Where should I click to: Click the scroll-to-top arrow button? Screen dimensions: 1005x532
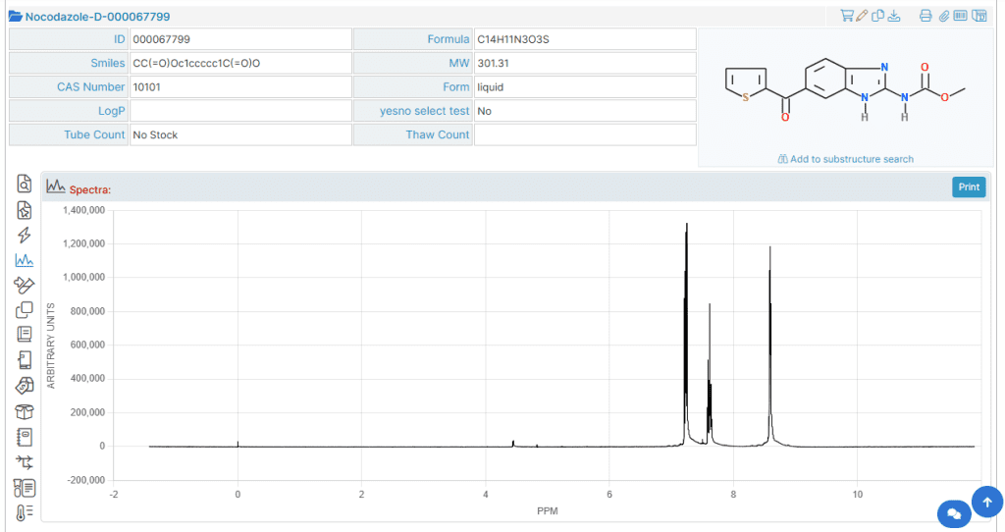click(x=987, y=502)
